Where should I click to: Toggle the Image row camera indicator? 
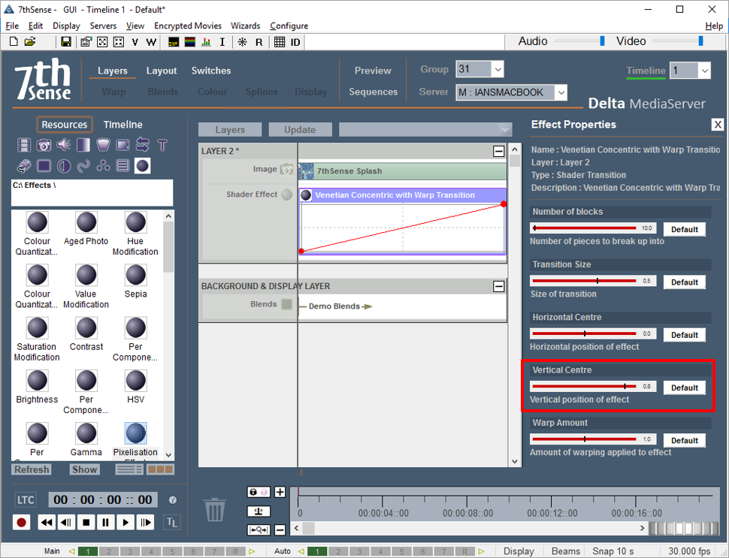click(x=287, y=169)
